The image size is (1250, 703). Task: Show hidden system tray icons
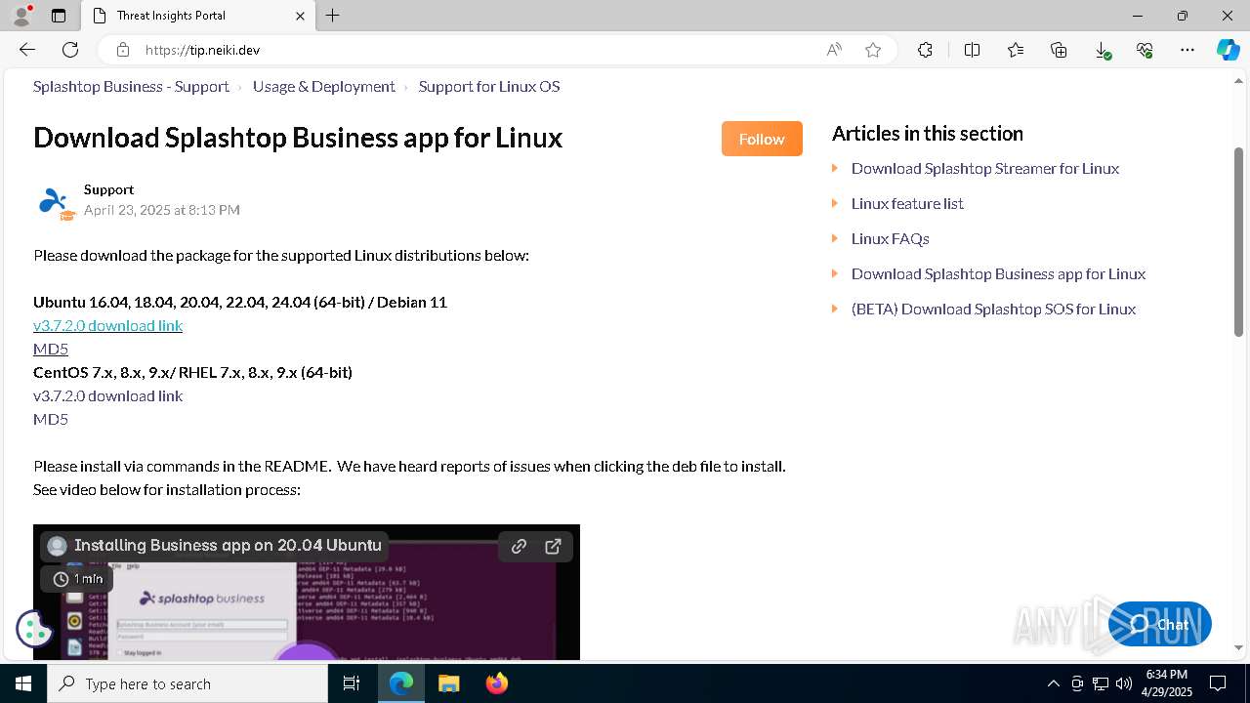pos(1053,683)
